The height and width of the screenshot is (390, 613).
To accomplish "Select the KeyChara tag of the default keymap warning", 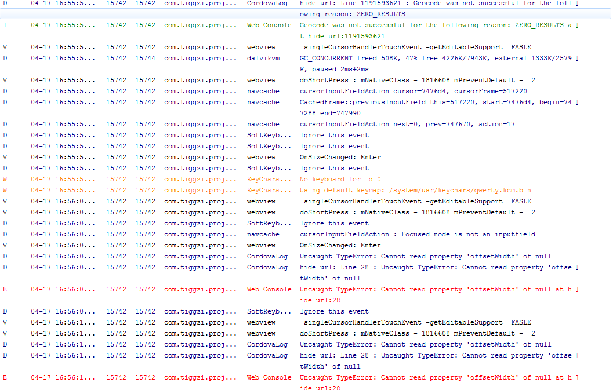I will click(x=269, y=190).
